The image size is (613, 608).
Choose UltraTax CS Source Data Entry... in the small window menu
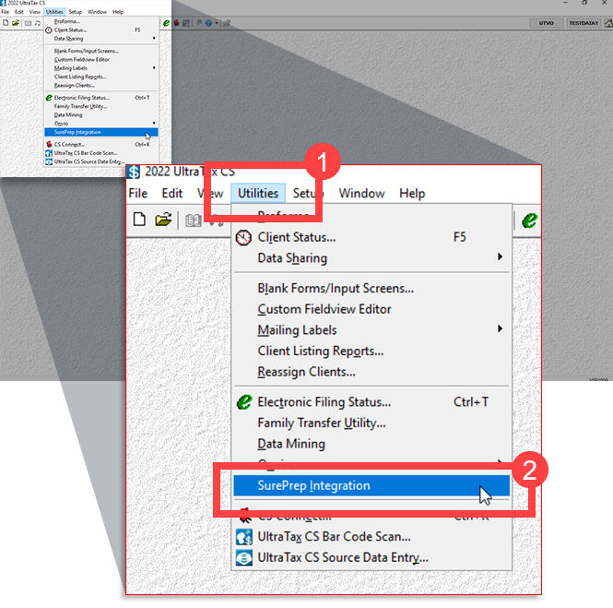tap(101, 161)
